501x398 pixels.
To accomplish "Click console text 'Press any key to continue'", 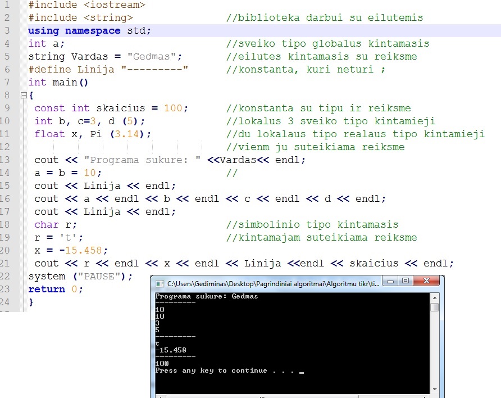I will (x=211, y=370).
